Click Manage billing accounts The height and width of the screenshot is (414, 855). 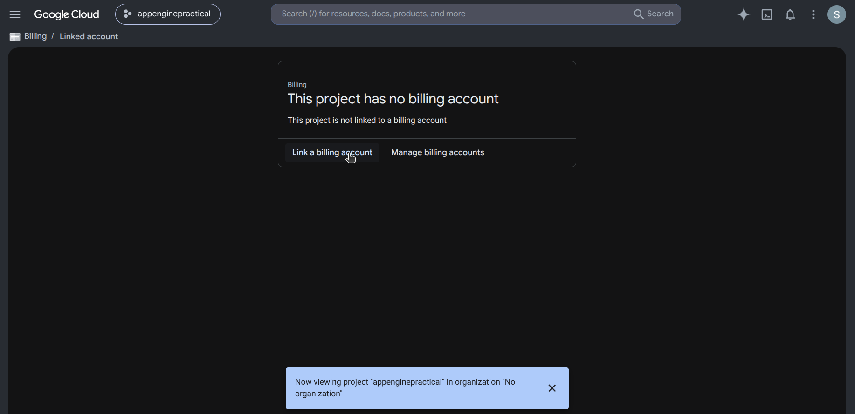tap(438, 152)
